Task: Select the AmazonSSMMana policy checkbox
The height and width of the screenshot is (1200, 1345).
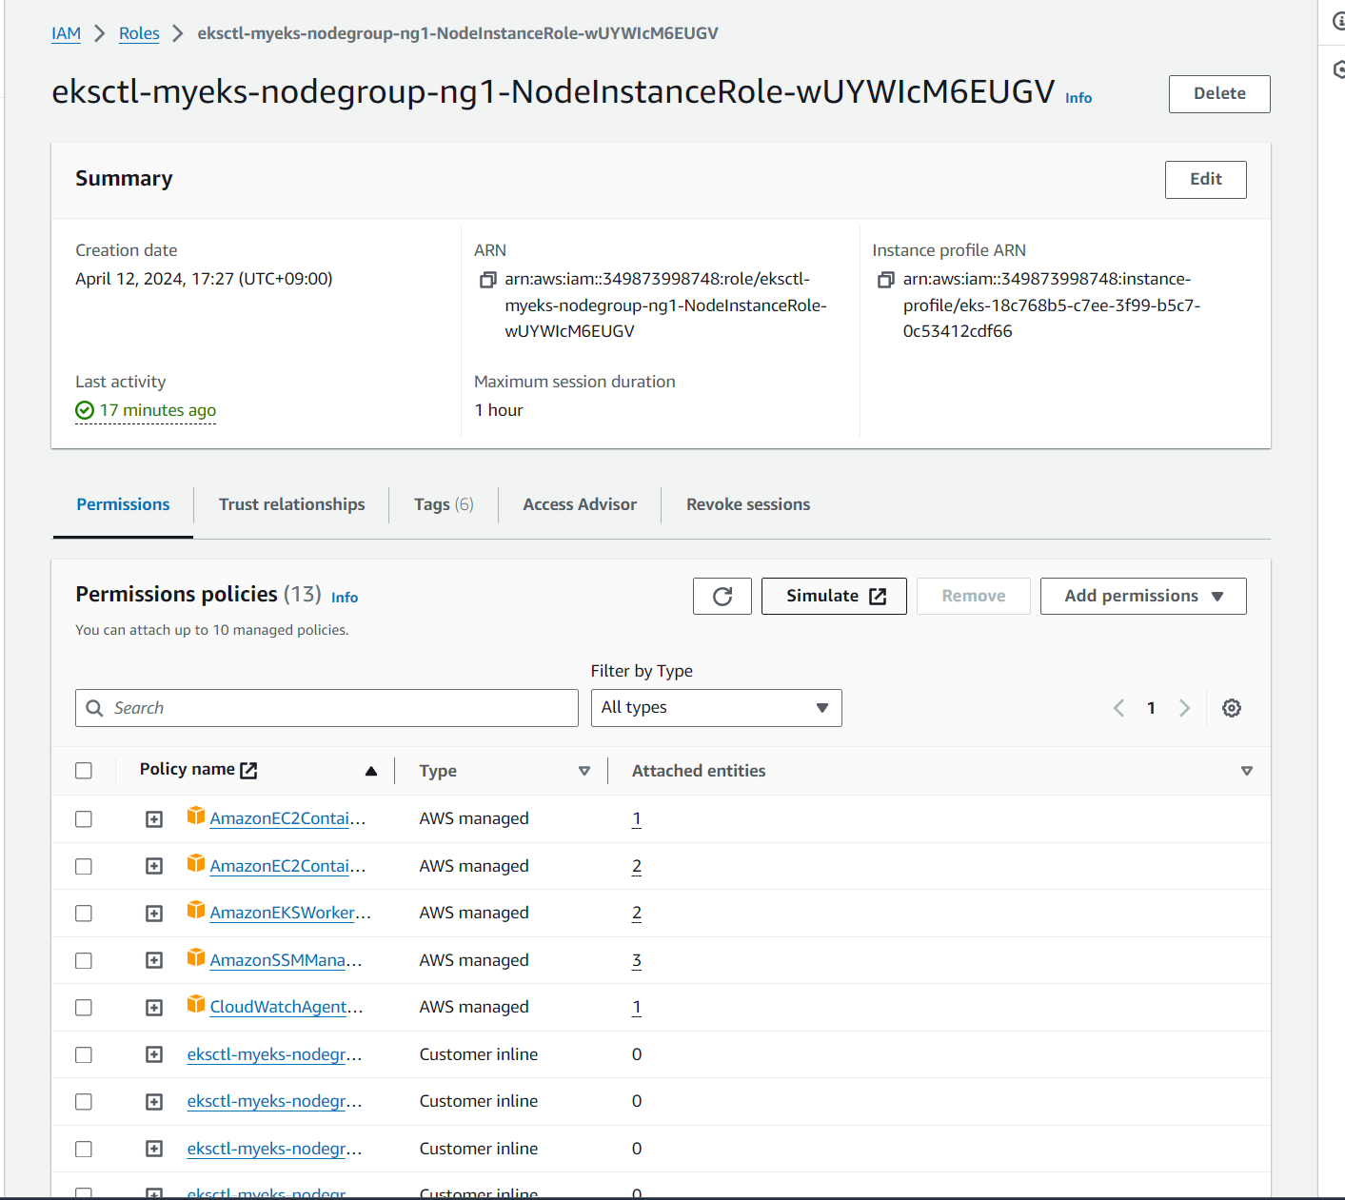Action: pyautogui.click(x=84, y=961)
